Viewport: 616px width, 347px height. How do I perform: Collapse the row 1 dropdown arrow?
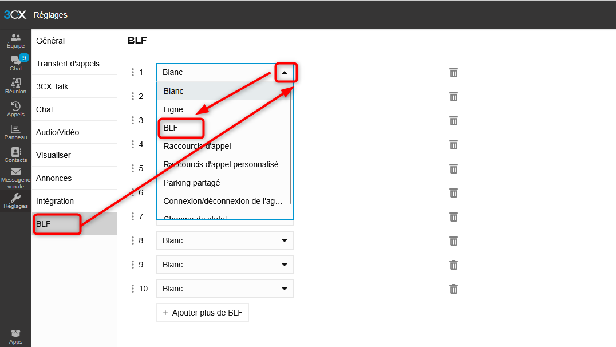pyautogui.click(x=285, y=72)
